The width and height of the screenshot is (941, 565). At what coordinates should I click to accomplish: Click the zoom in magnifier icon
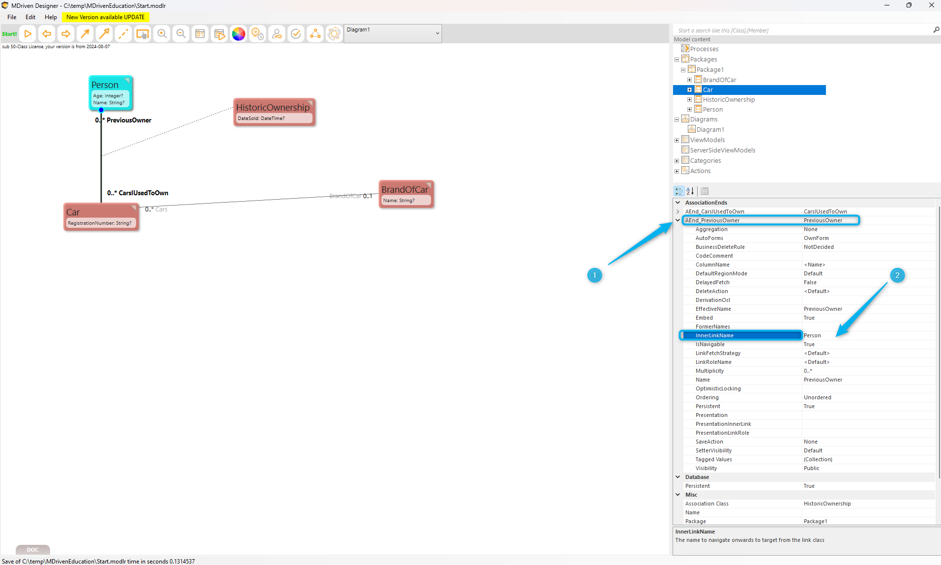[x=162, y=34]
